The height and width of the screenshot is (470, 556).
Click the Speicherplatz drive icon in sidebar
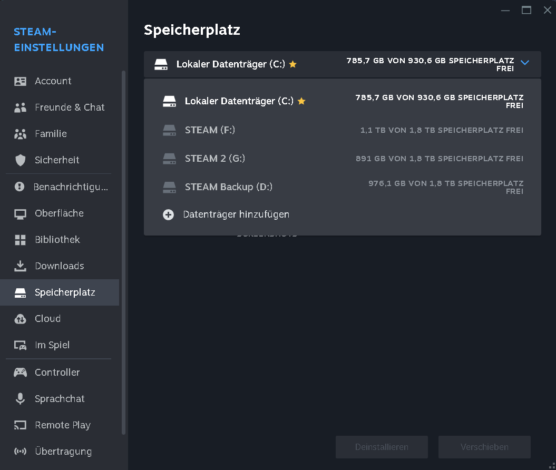click(20, 293)
